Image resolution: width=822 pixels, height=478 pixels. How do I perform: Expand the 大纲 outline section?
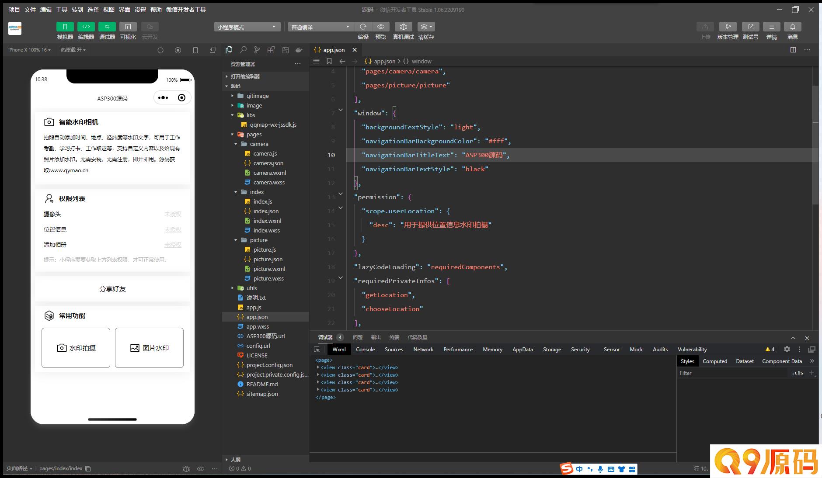click(235, 460)
